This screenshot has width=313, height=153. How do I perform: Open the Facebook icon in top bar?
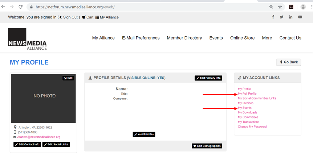click(273, 17)
